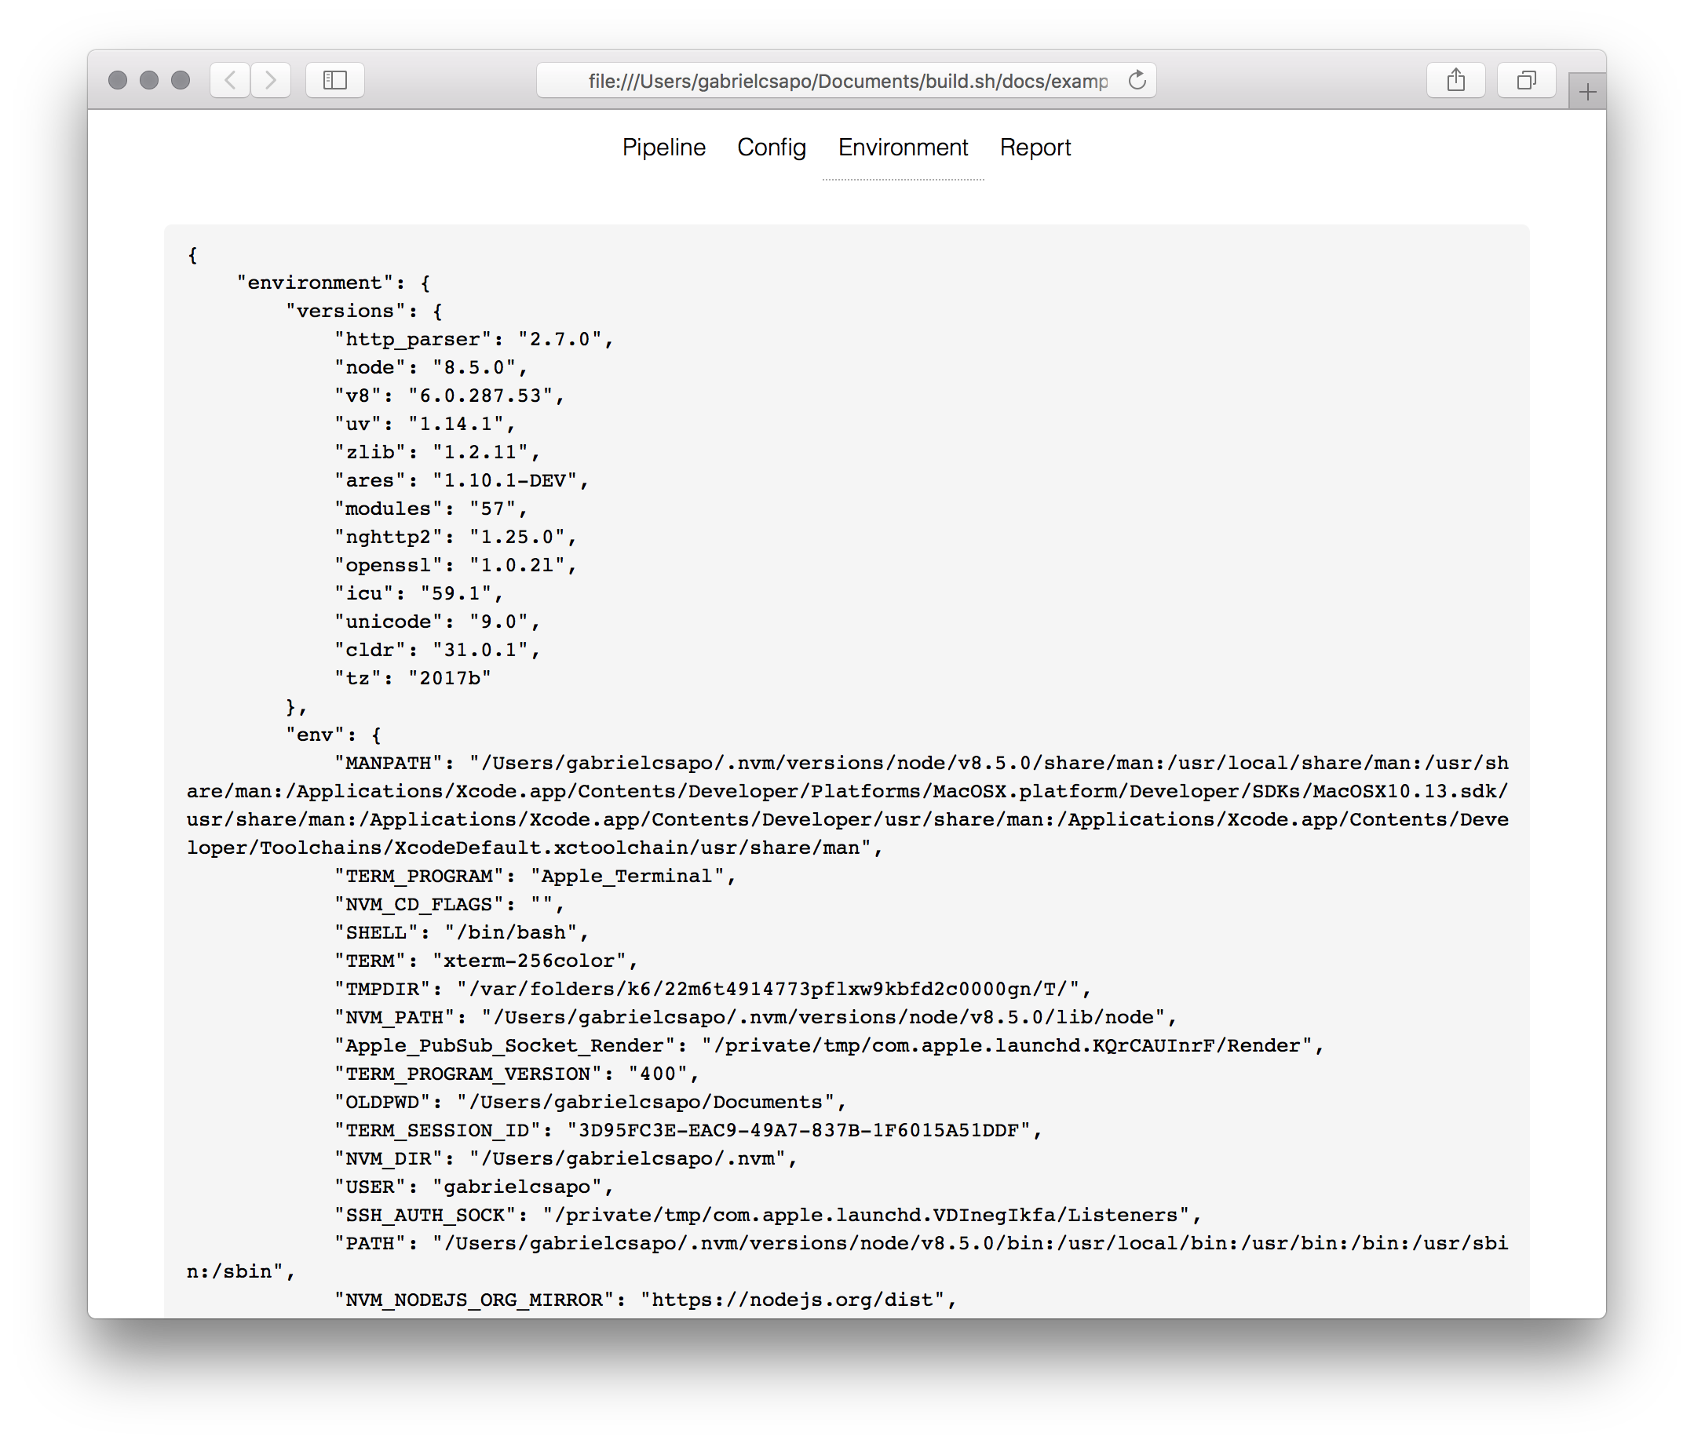
Task: Click the "USER": "gabrielcsapo" line
Action: click(473, 1187)
